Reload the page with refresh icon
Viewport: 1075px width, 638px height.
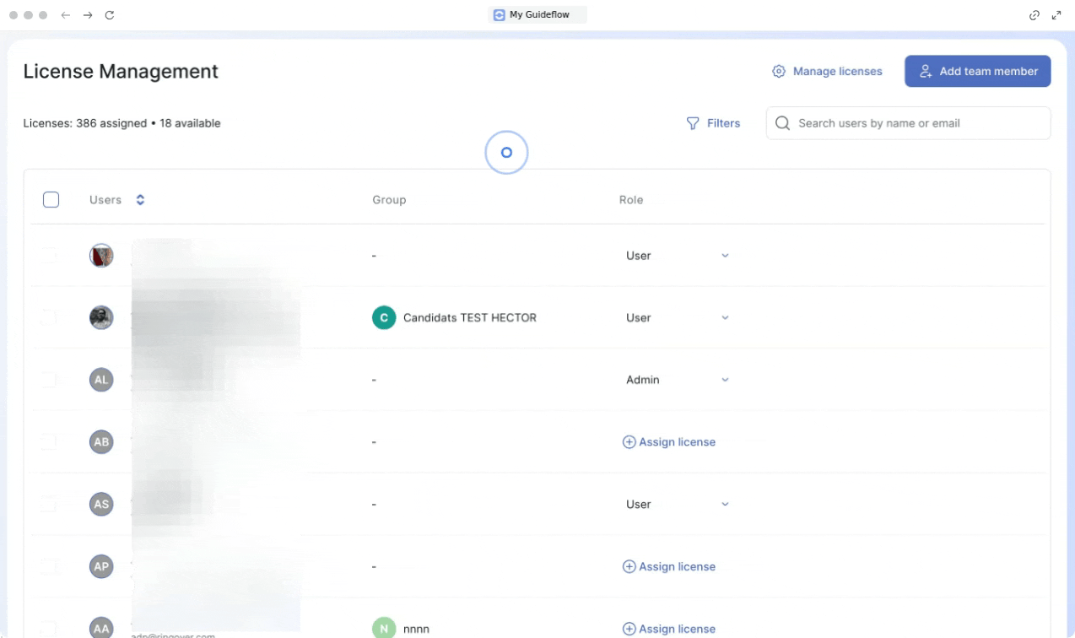(110, 15)
